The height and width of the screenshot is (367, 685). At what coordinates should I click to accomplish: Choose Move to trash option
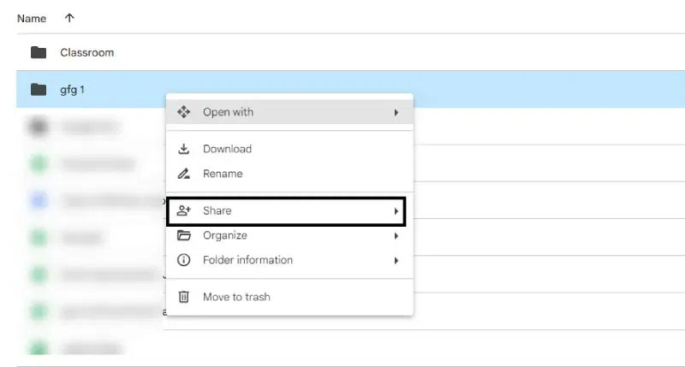pyautogui.click(x=236, y=297)
